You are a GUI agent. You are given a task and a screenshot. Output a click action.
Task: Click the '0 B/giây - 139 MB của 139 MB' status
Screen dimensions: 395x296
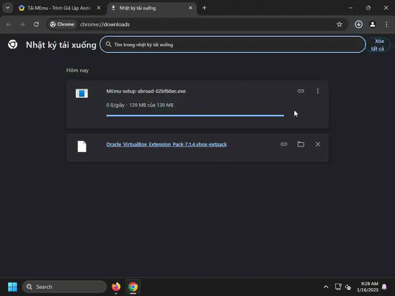(140, 105)
